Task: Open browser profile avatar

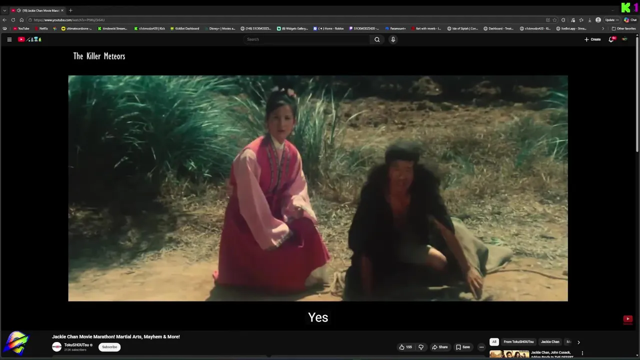Action: click(x=598, y=20)
